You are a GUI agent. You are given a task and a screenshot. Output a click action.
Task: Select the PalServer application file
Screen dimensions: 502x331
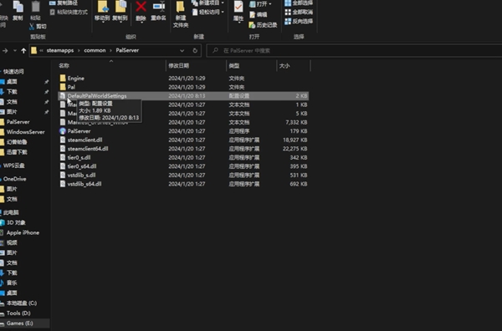point(183,130)
